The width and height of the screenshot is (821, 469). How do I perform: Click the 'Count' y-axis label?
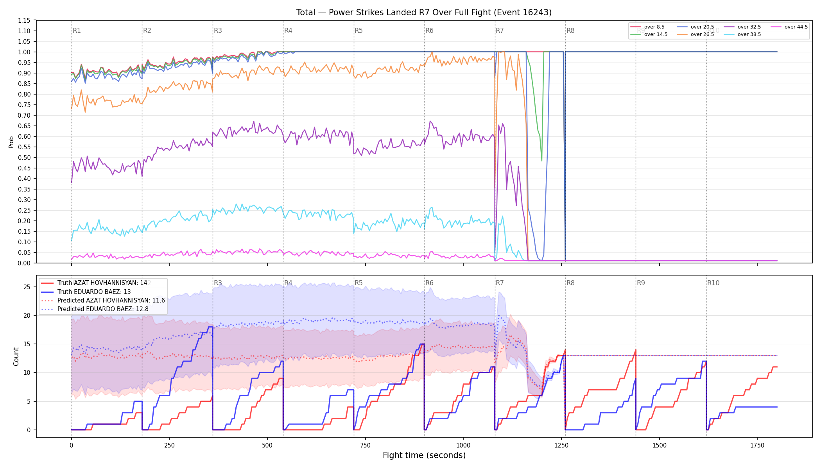tap(16, 356)
